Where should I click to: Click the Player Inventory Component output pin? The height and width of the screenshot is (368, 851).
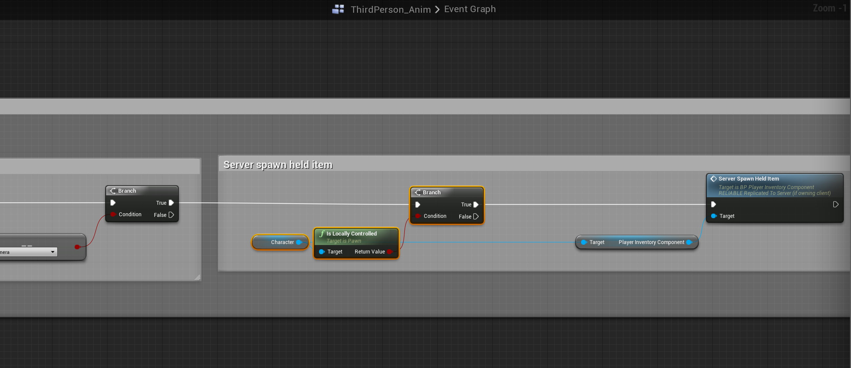tap(689, 242)
